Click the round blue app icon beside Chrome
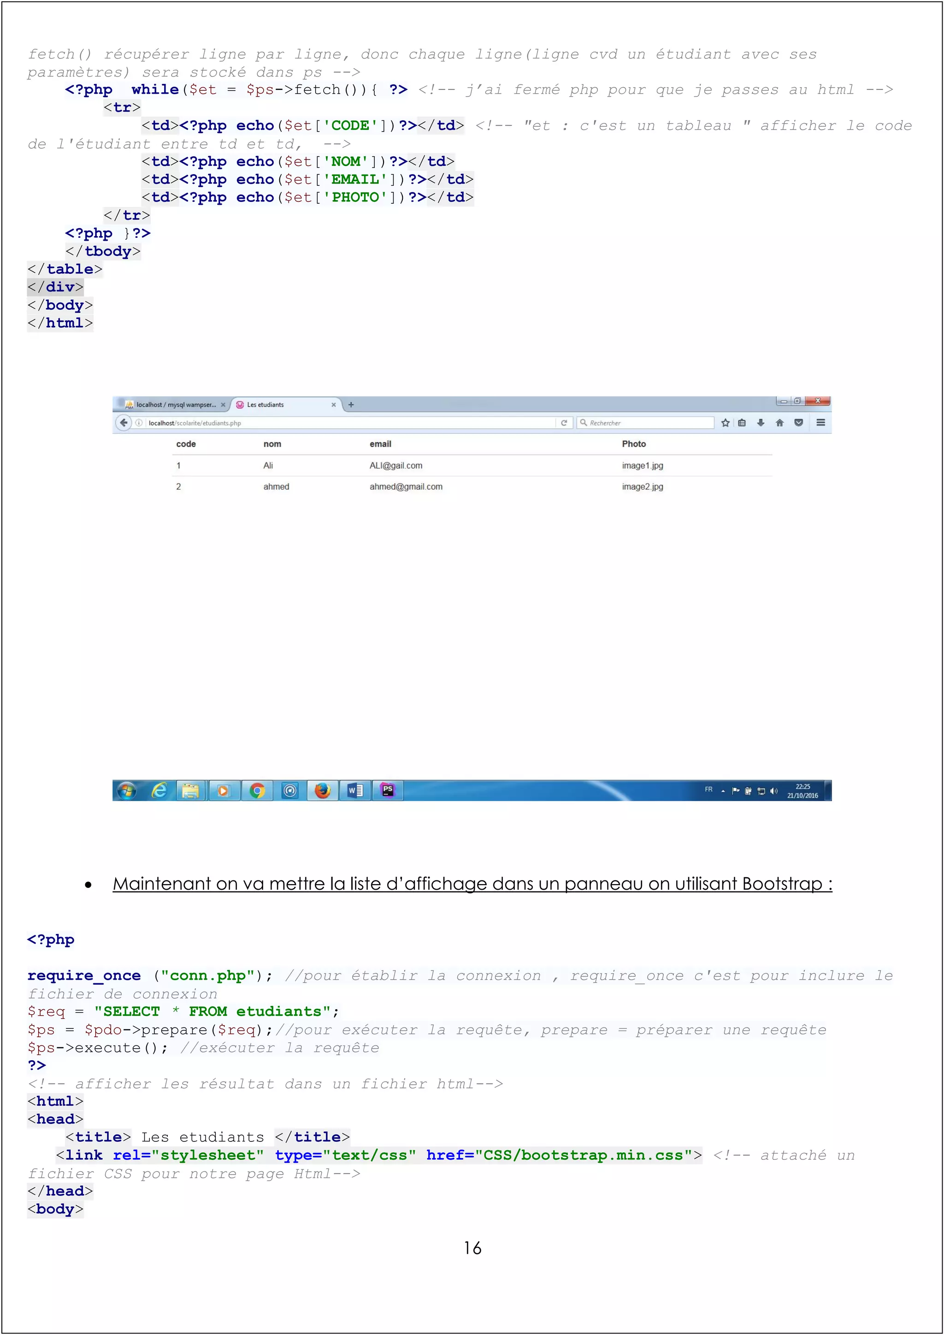944x1335 pixels. (289, 791)
